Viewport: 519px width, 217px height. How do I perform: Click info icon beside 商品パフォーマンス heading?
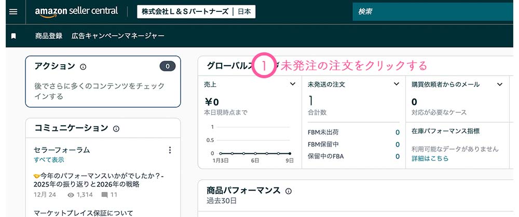pos(289,191)
